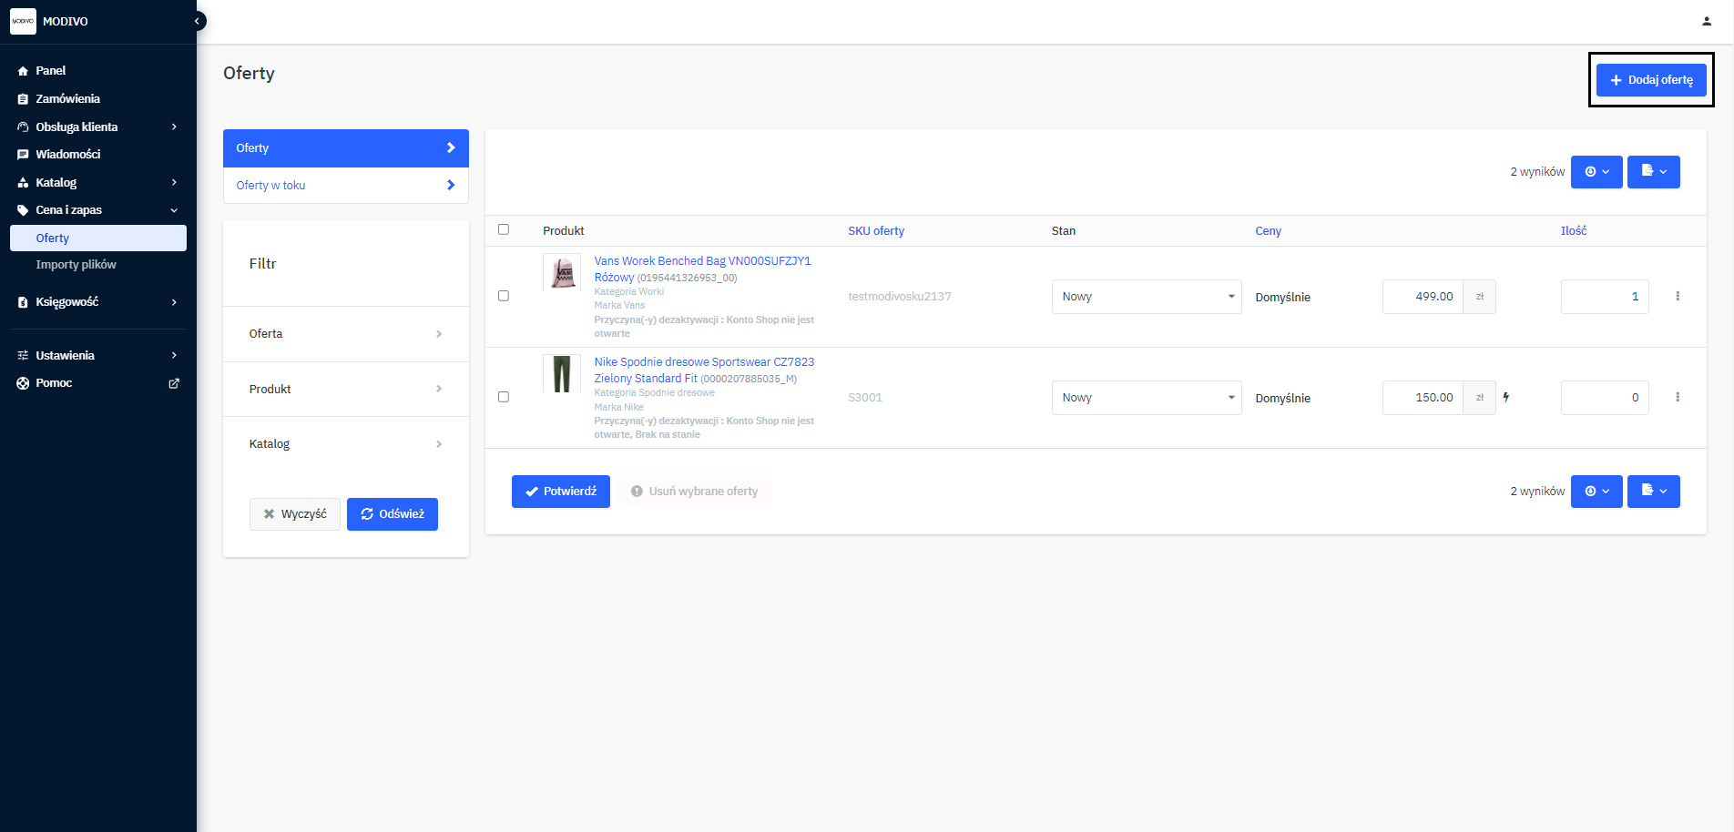
Task: Expand the Produkt filter section
Action: coord(345,389)
